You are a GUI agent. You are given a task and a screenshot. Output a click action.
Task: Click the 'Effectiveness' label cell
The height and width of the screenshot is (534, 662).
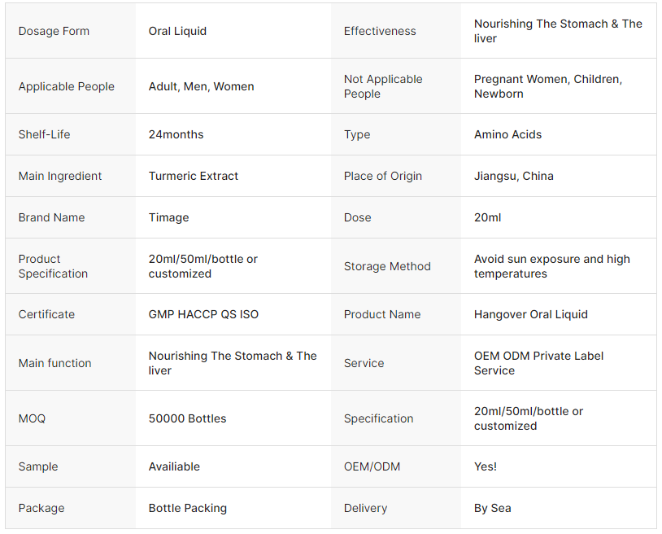pyautogui.click(x=380, y=31)
